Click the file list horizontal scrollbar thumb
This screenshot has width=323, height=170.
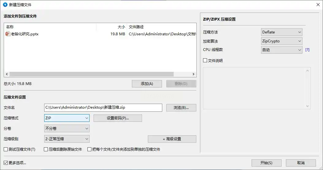point(91,74)
